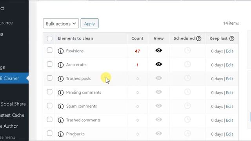Click the Trashed posts scheduled clock icon

point(187,78)
